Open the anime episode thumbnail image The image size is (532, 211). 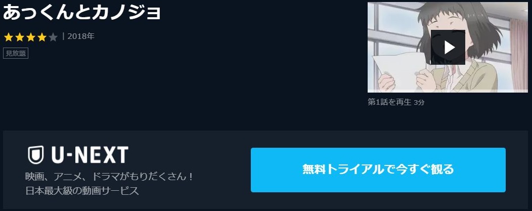[x=448, y=47]
